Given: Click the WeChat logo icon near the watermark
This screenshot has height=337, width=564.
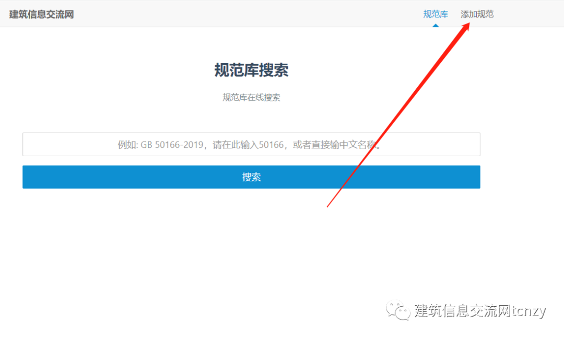Looking at the screenshot, I should click(397, 310).
